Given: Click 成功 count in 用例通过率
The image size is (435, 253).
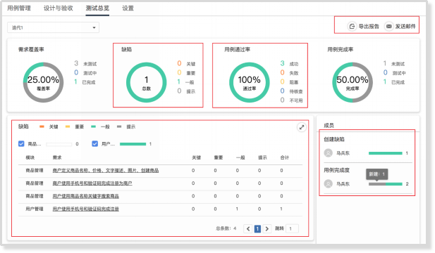Looking at the screenshot, I should (282, 63).
